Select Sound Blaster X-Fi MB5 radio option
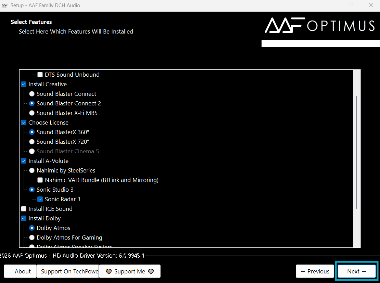This screenshot has height=283, width=380. point(32,113)
